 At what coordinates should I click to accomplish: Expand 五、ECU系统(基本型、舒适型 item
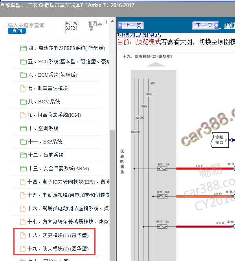tap(68, 62)
